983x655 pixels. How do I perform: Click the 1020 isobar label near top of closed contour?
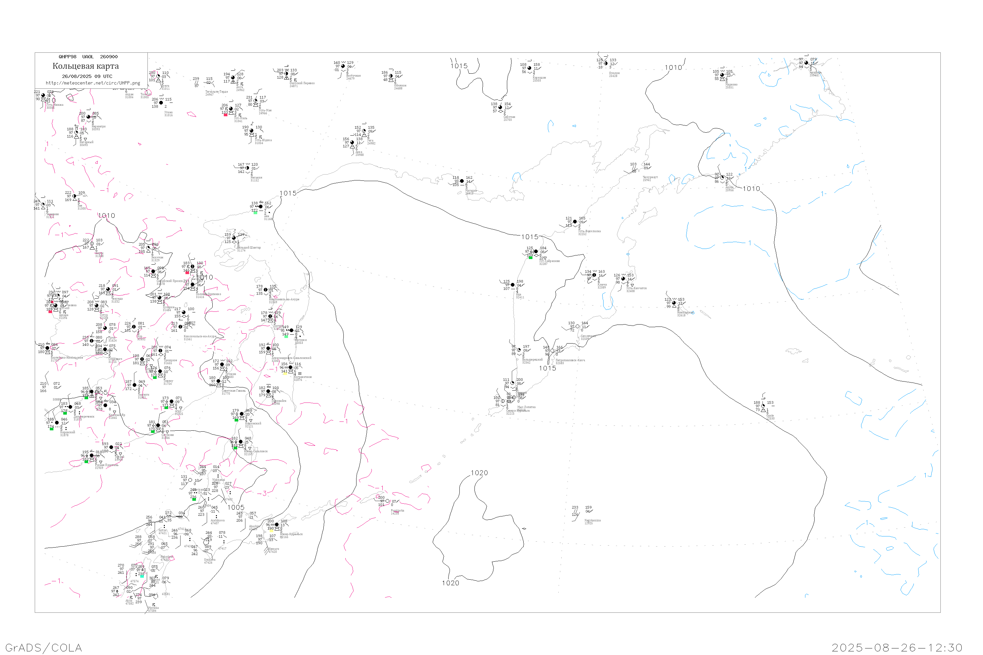479,473
